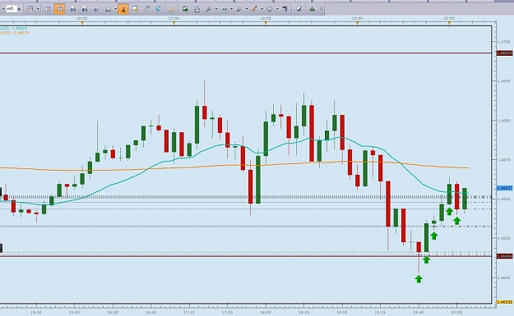514x316 pixels.
Task: Click the yellow 1.46335 price label
Action: click(505, 302)
